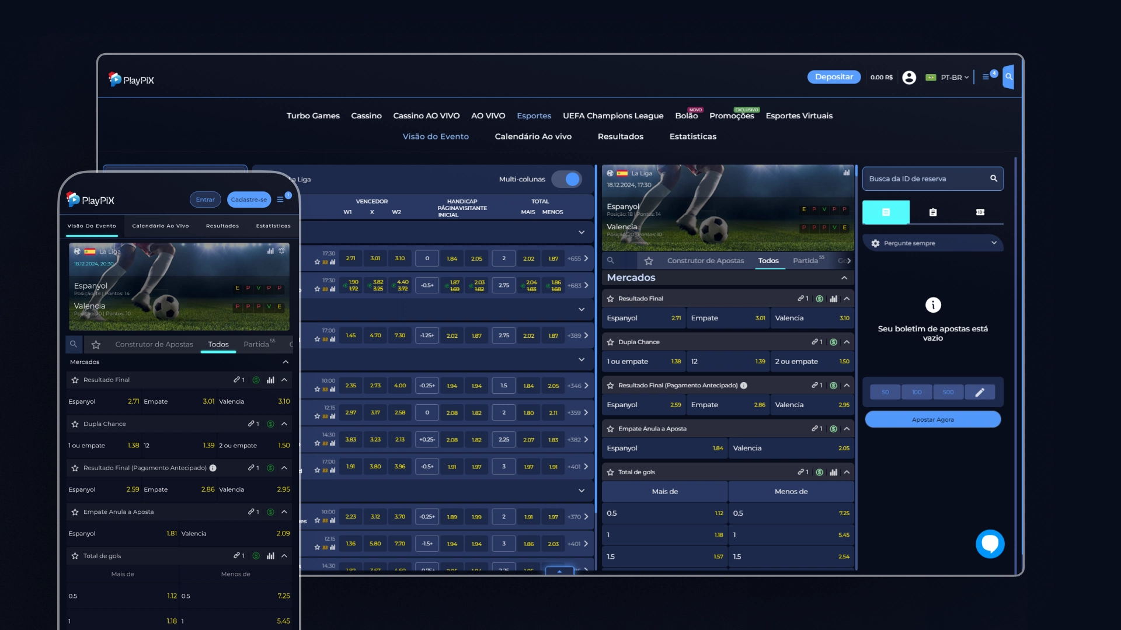
Task: Expand the +655 more markets row
Action: 578,258
